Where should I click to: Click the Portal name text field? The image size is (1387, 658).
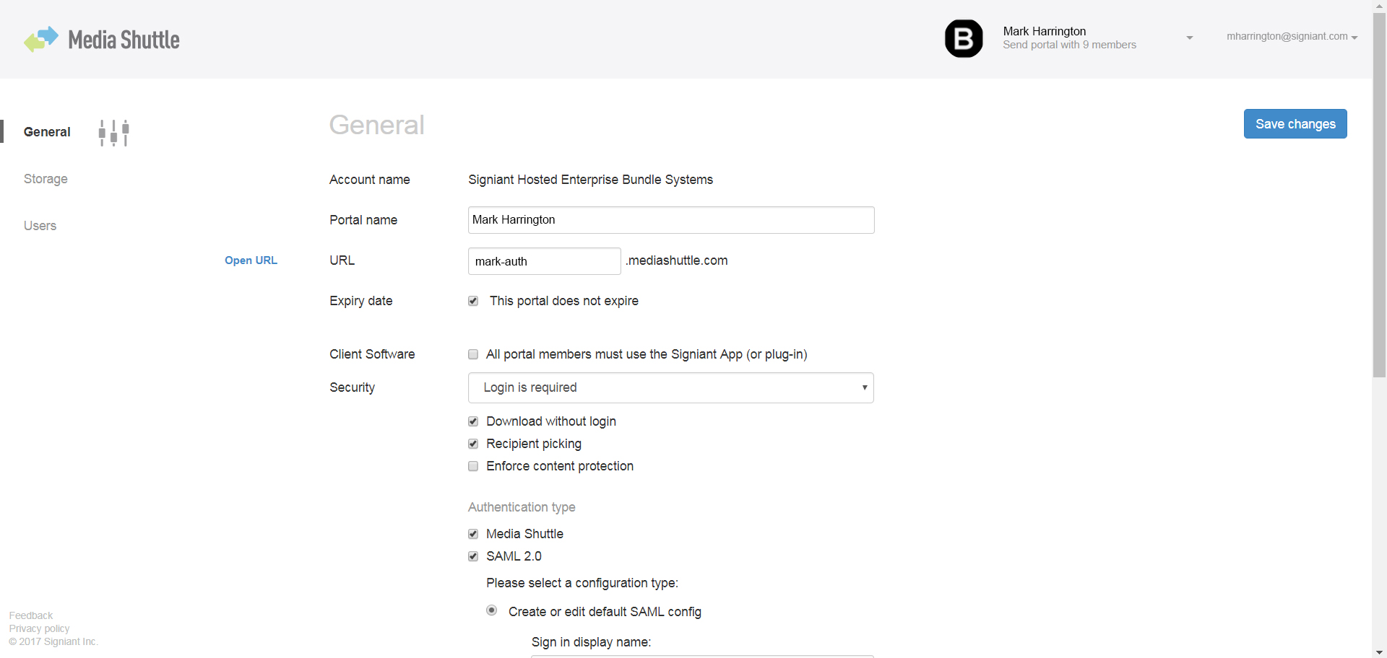tap(670, 220)
